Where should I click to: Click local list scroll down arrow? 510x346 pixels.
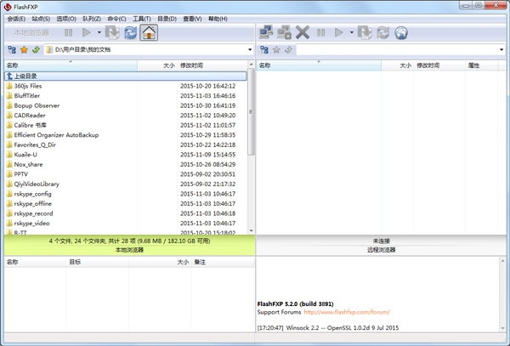[x=251, y=230]
